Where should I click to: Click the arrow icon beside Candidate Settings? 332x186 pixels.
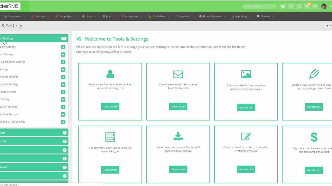63,92
